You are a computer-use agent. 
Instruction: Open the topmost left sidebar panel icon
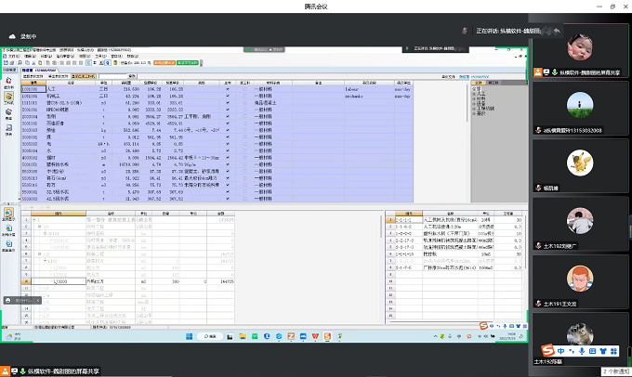[x=8, y=78]
